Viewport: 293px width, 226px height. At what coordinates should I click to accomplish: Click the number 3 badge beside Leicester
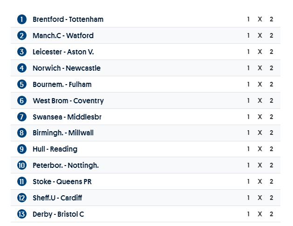[22, 52]
